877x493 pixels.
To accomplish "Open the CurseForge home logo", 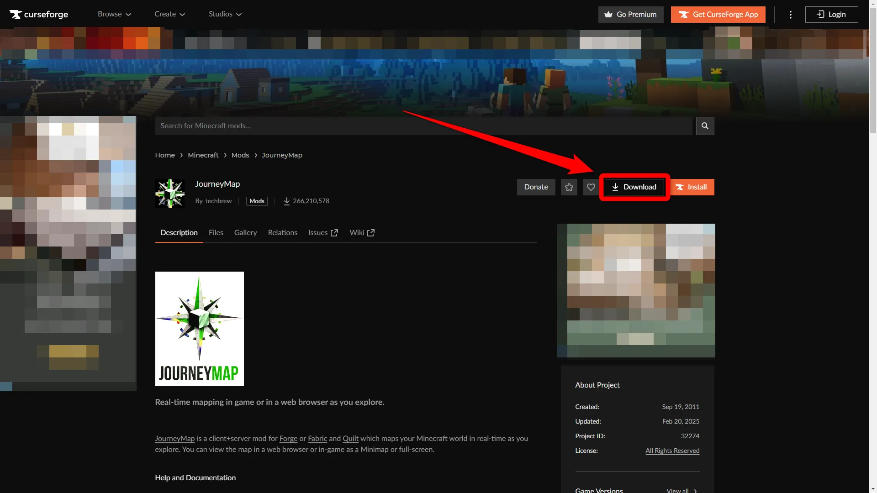I will coord(39,14).
